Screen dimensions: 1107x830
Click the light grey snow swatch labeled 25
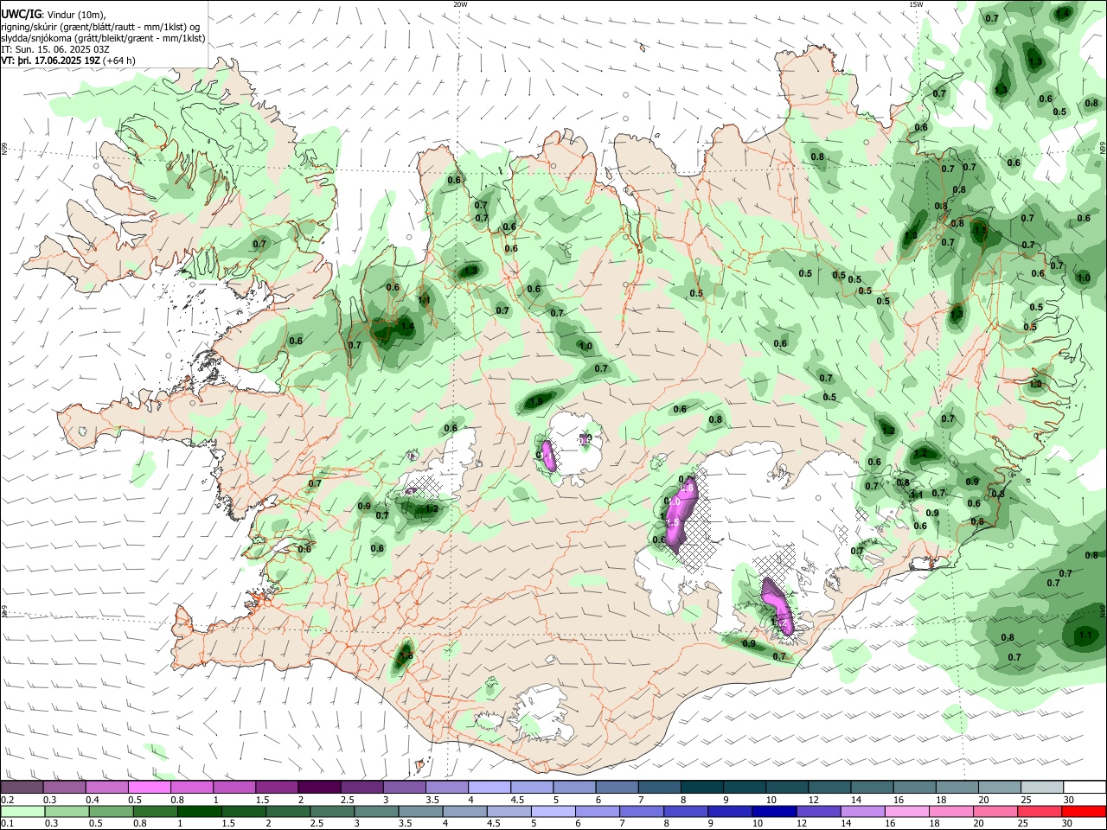[1043, 788]
